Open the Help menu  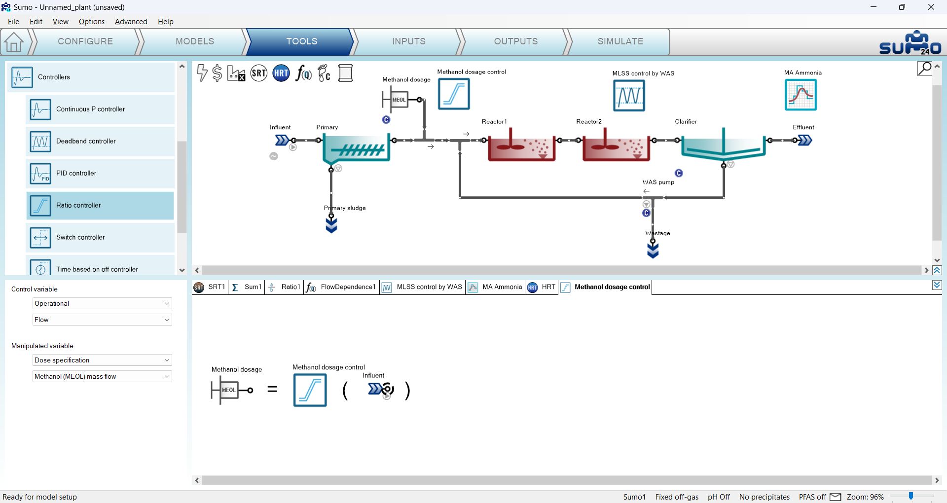166,22
